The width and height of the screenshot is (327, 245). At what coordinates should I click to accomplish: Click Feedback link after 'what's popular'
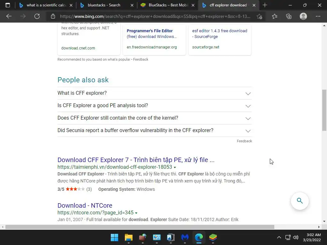(x=141, y=59)
